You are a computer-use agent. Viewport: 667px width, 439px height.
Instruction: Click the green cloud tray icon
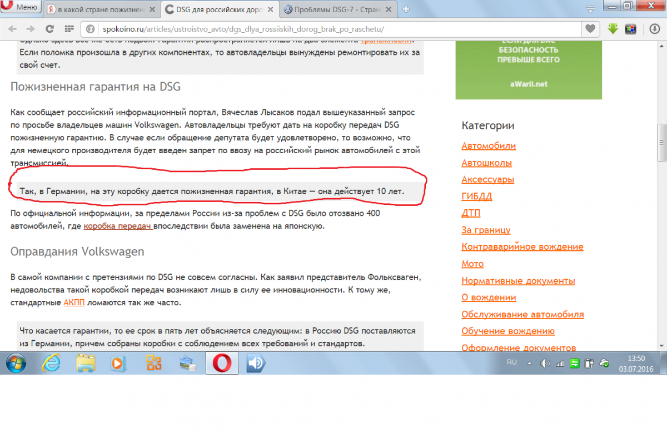pyautogui.click(x=604, y=364)
